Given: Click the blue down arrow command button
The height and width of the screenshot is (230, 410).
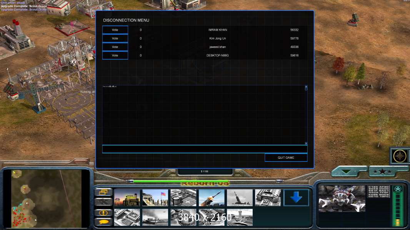Looking at the screenshot, I should (296, 198).
